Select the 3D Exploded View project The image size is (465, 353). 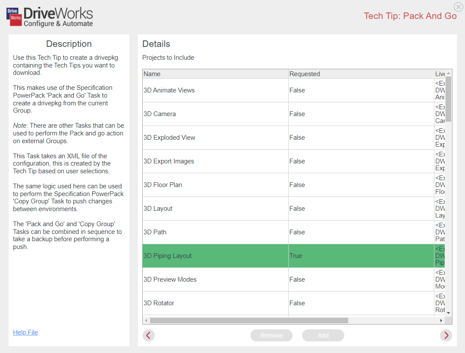(x=215, y=138)
